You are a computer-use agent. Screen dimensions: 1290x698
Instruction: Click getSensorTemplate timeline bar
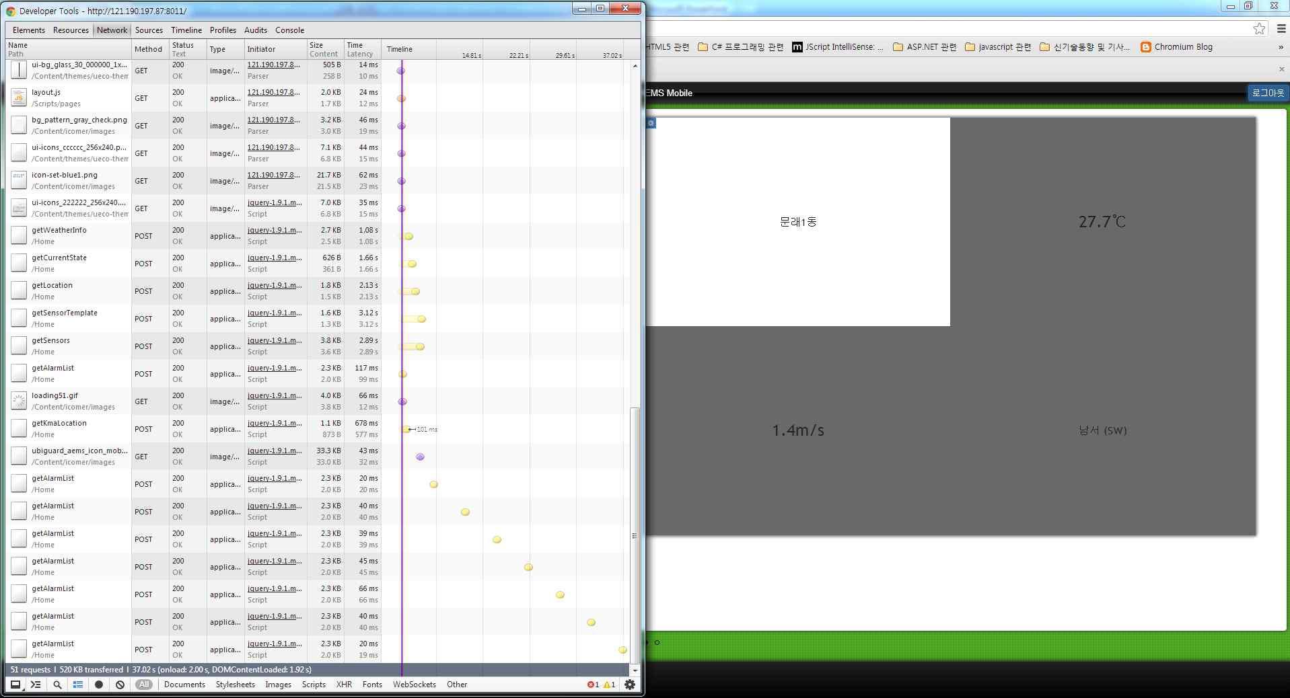click(x=413, y=319)
